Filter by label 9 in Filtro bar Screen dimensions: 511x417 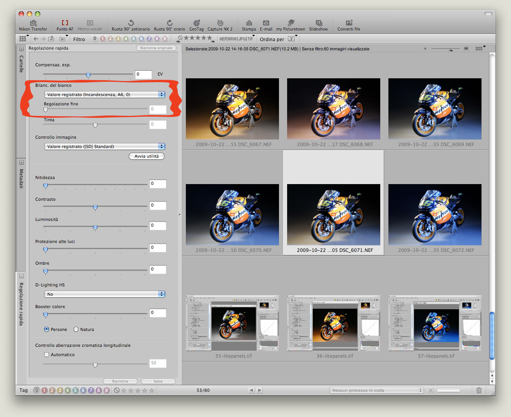[x=165, y=39]
